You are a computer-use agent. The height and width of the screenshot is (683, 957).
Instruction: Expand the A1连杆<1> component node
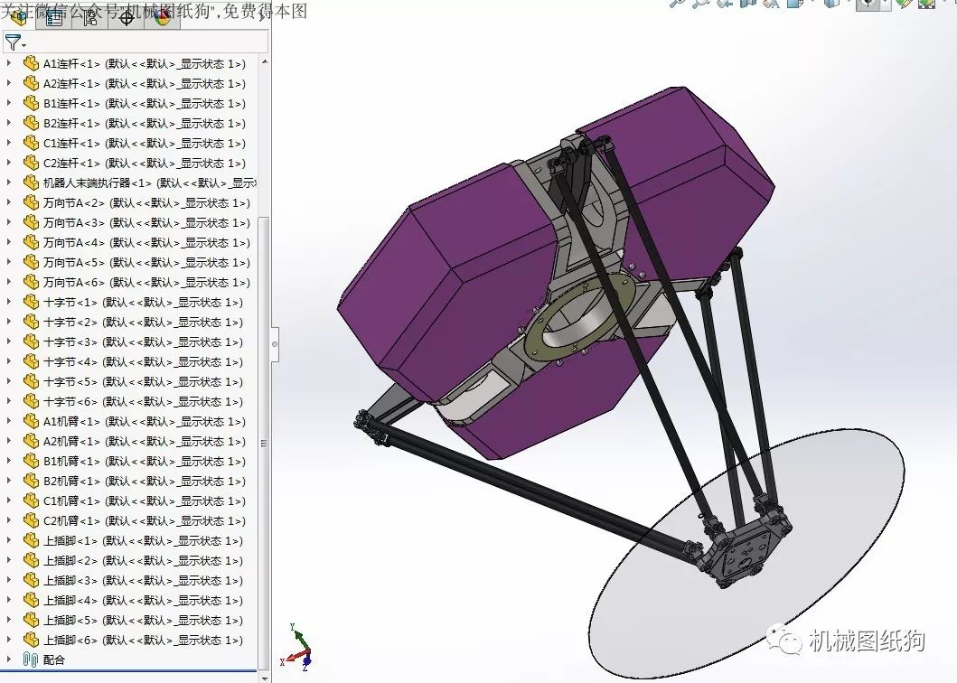(x=8, y=63)
